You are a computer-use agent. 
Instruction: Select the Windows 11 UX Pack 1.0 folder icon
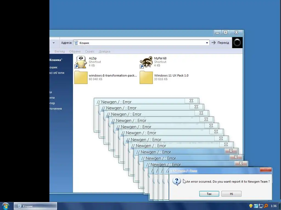point(146,77)
